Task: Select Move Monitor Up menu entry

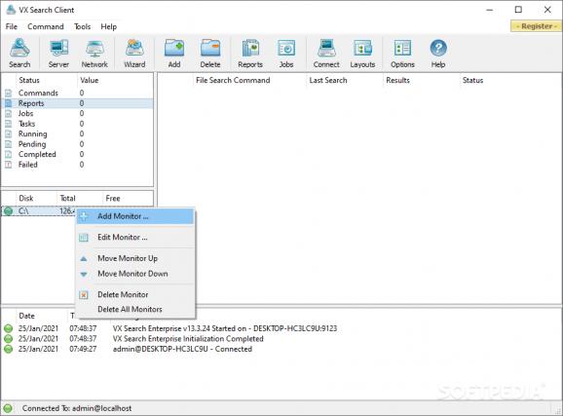Action: (135, 258)
